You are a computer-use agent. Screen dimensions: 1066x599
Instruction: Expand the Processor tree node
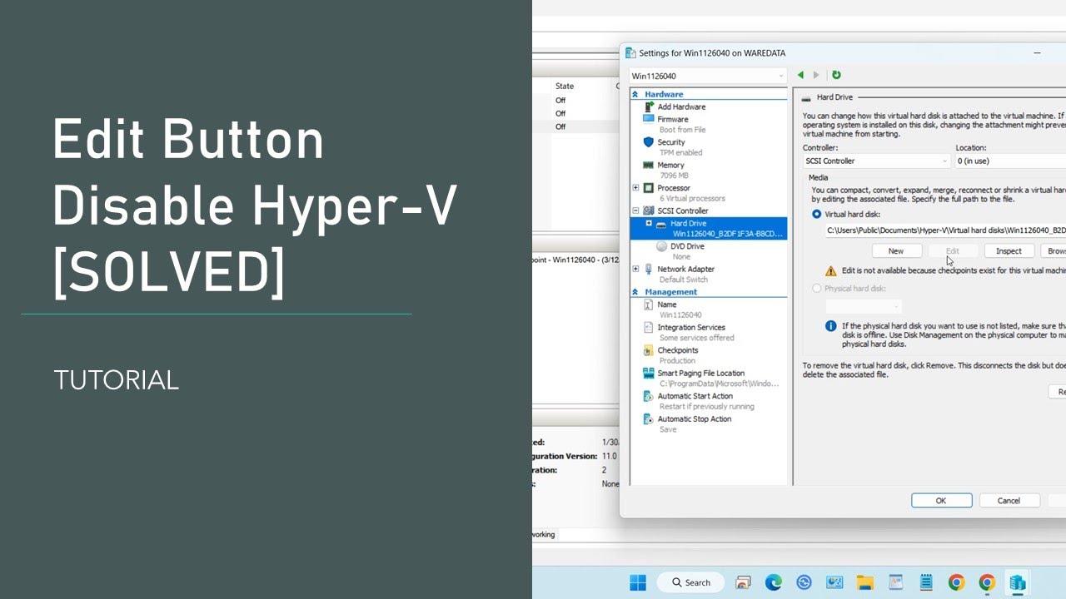pos(635,188)
